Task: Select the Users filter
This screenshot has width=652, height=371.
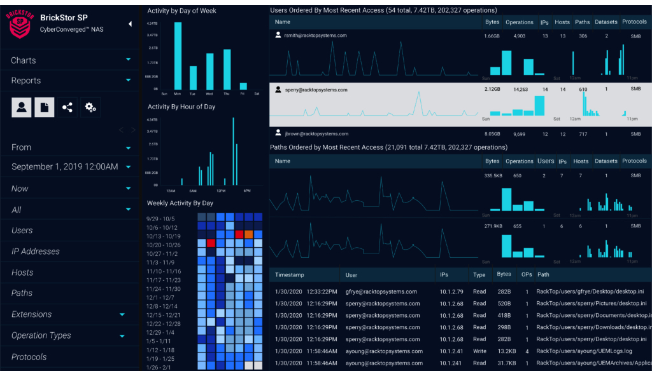Action: coord(22,231)
